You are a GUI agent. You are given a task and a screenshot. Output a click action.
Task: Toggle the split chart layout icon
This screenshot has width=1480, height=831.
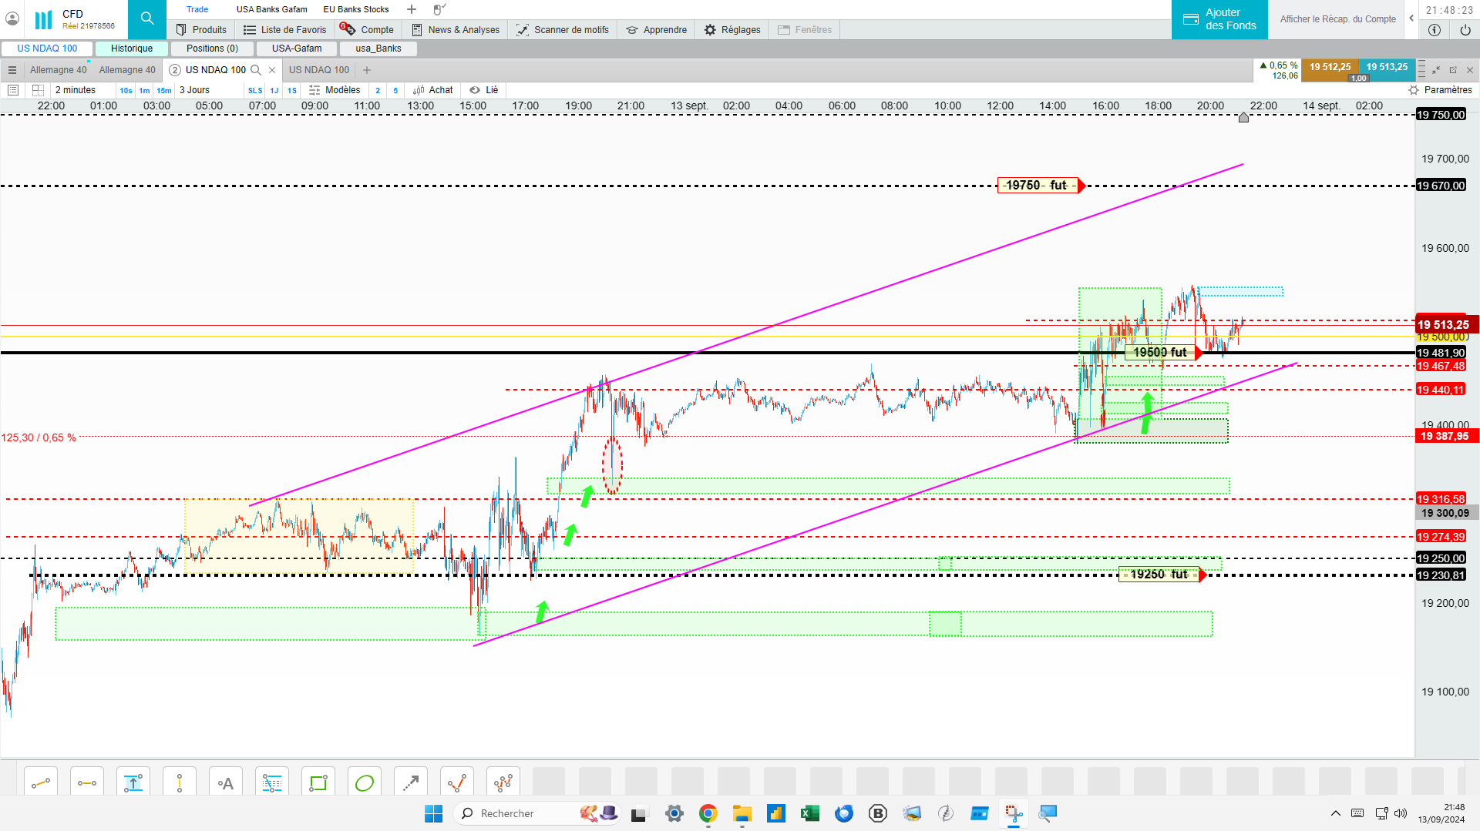click(x=38, y=90)
